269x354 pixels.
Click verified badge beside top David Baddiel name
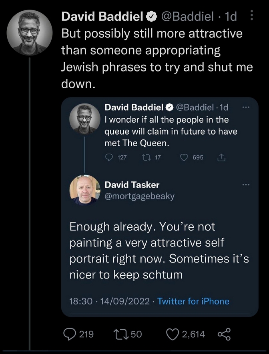[x=151, y=16]
